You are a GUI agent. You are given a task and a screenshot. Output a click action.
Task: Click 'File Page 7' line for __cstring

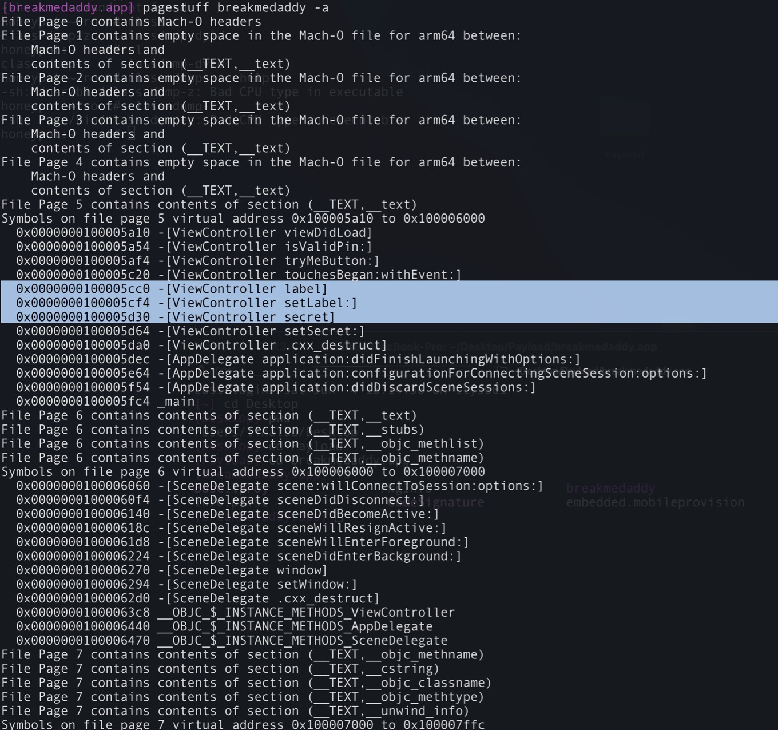coord(220,669)
